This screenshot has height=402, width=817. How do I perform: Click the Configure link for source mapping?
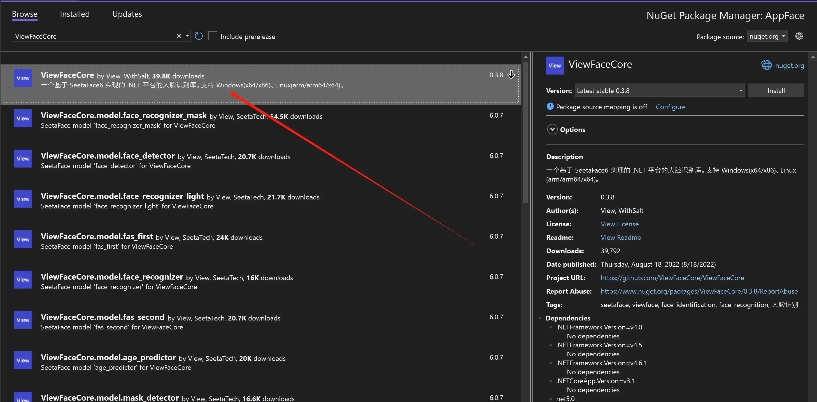click(x=671, y=107)
